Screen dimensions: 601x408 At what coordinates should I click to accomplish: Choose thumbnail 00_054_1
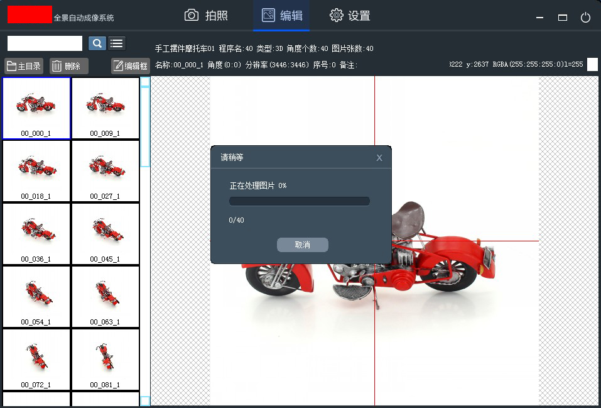[x=36, y=297]
